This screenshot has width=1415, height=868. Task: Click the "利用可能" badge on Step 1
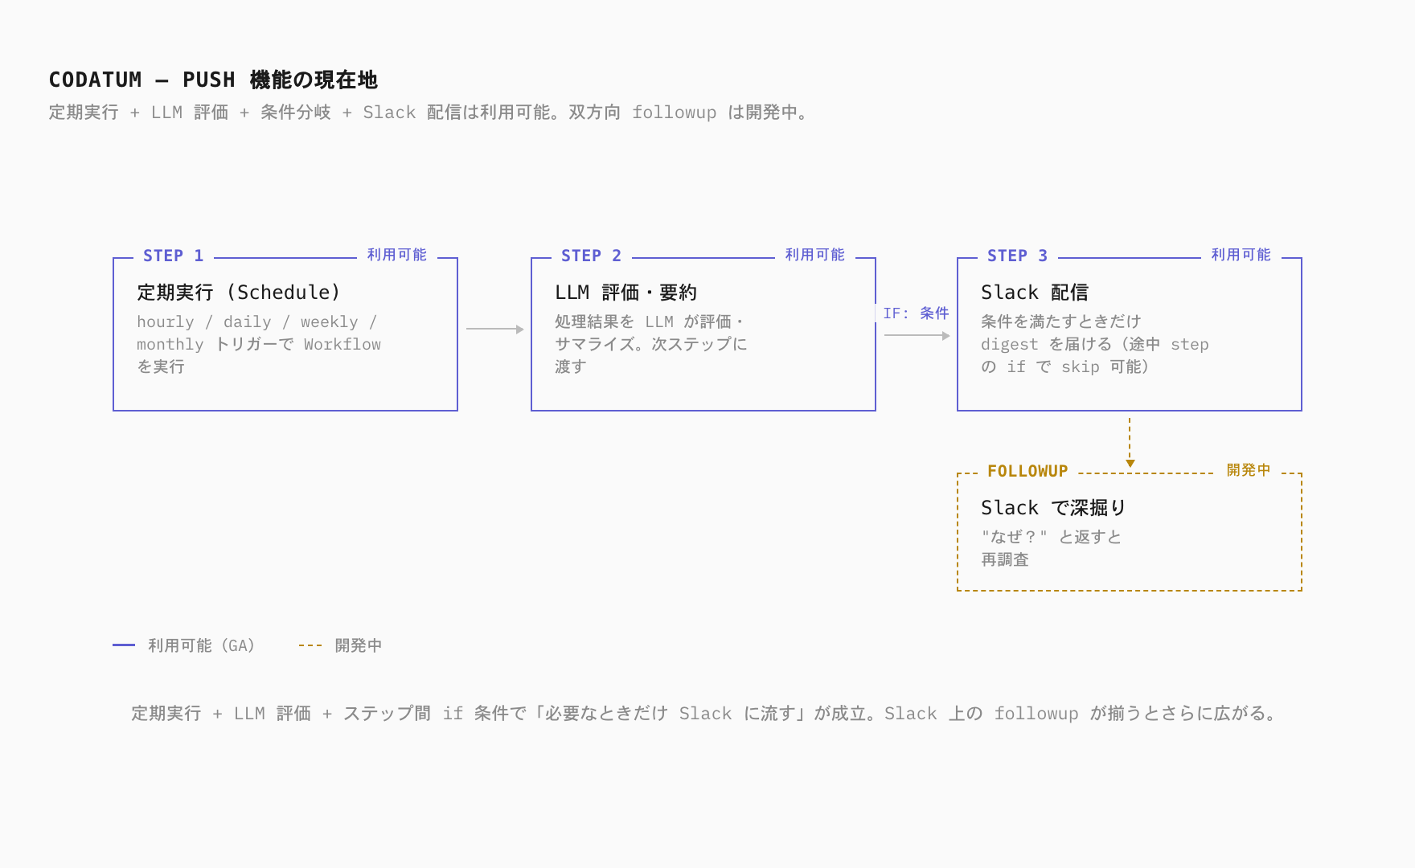(x=397, y=255)
